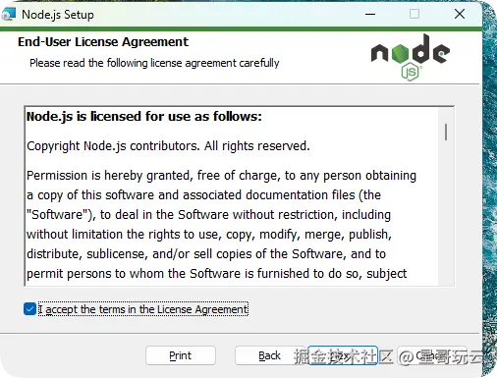Close the Node.js Setup dialog
497x378 pixels.
coord(460,14)
